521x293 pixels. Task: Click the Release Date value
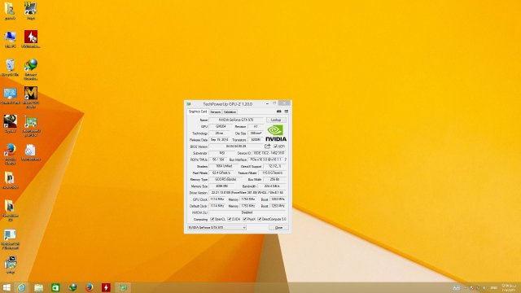pyautogui.click(x=219, y=140)
